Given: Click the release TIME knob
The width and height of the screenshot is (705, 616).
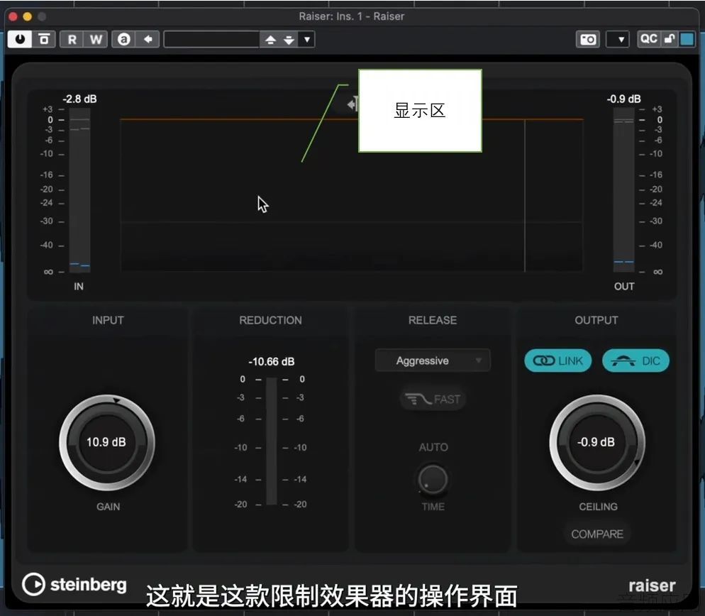Looking at the screenshot, I should pos(433,479).
